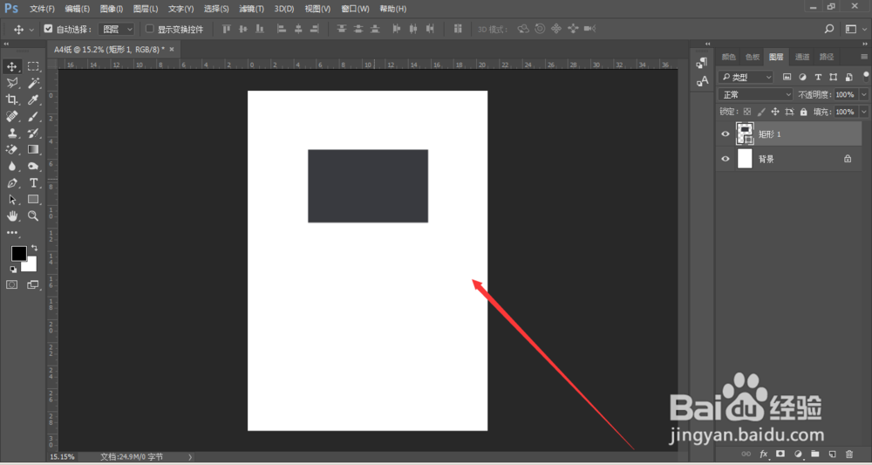The image size is (872, 465).
Task: Change the screen mode
Action: tap(33, 284)
